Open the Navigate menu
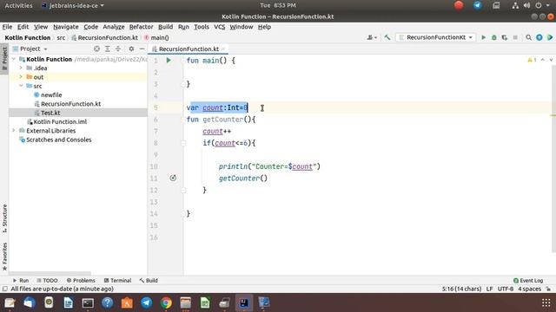This screenshot has height=312, width=556. [x=66, y=27]
